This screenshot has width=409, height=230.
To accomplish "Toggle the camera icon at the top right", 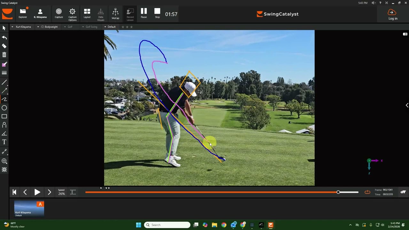I will coord(405,34).
